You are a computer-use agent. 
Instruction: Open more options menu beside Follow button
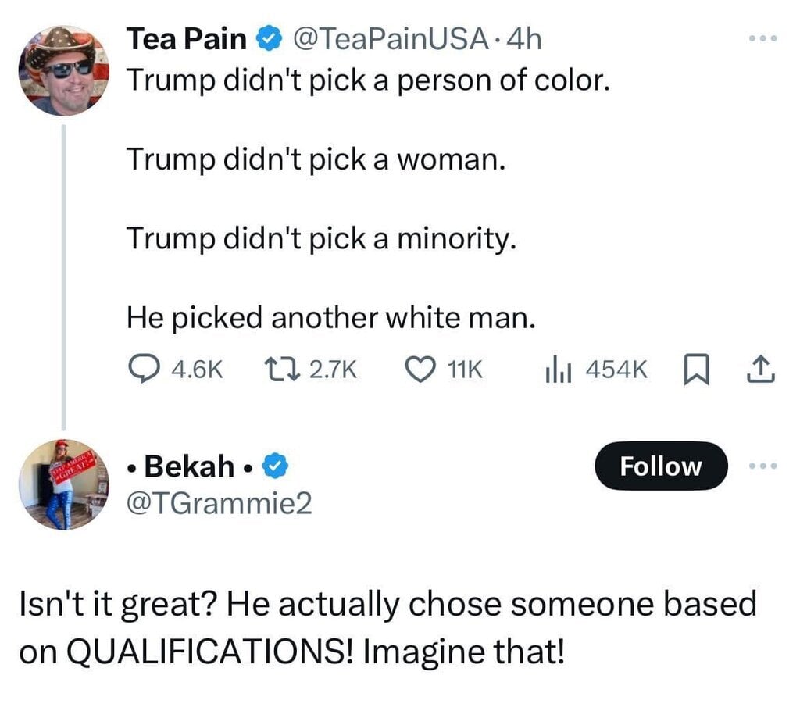click(x=762, y=466)
